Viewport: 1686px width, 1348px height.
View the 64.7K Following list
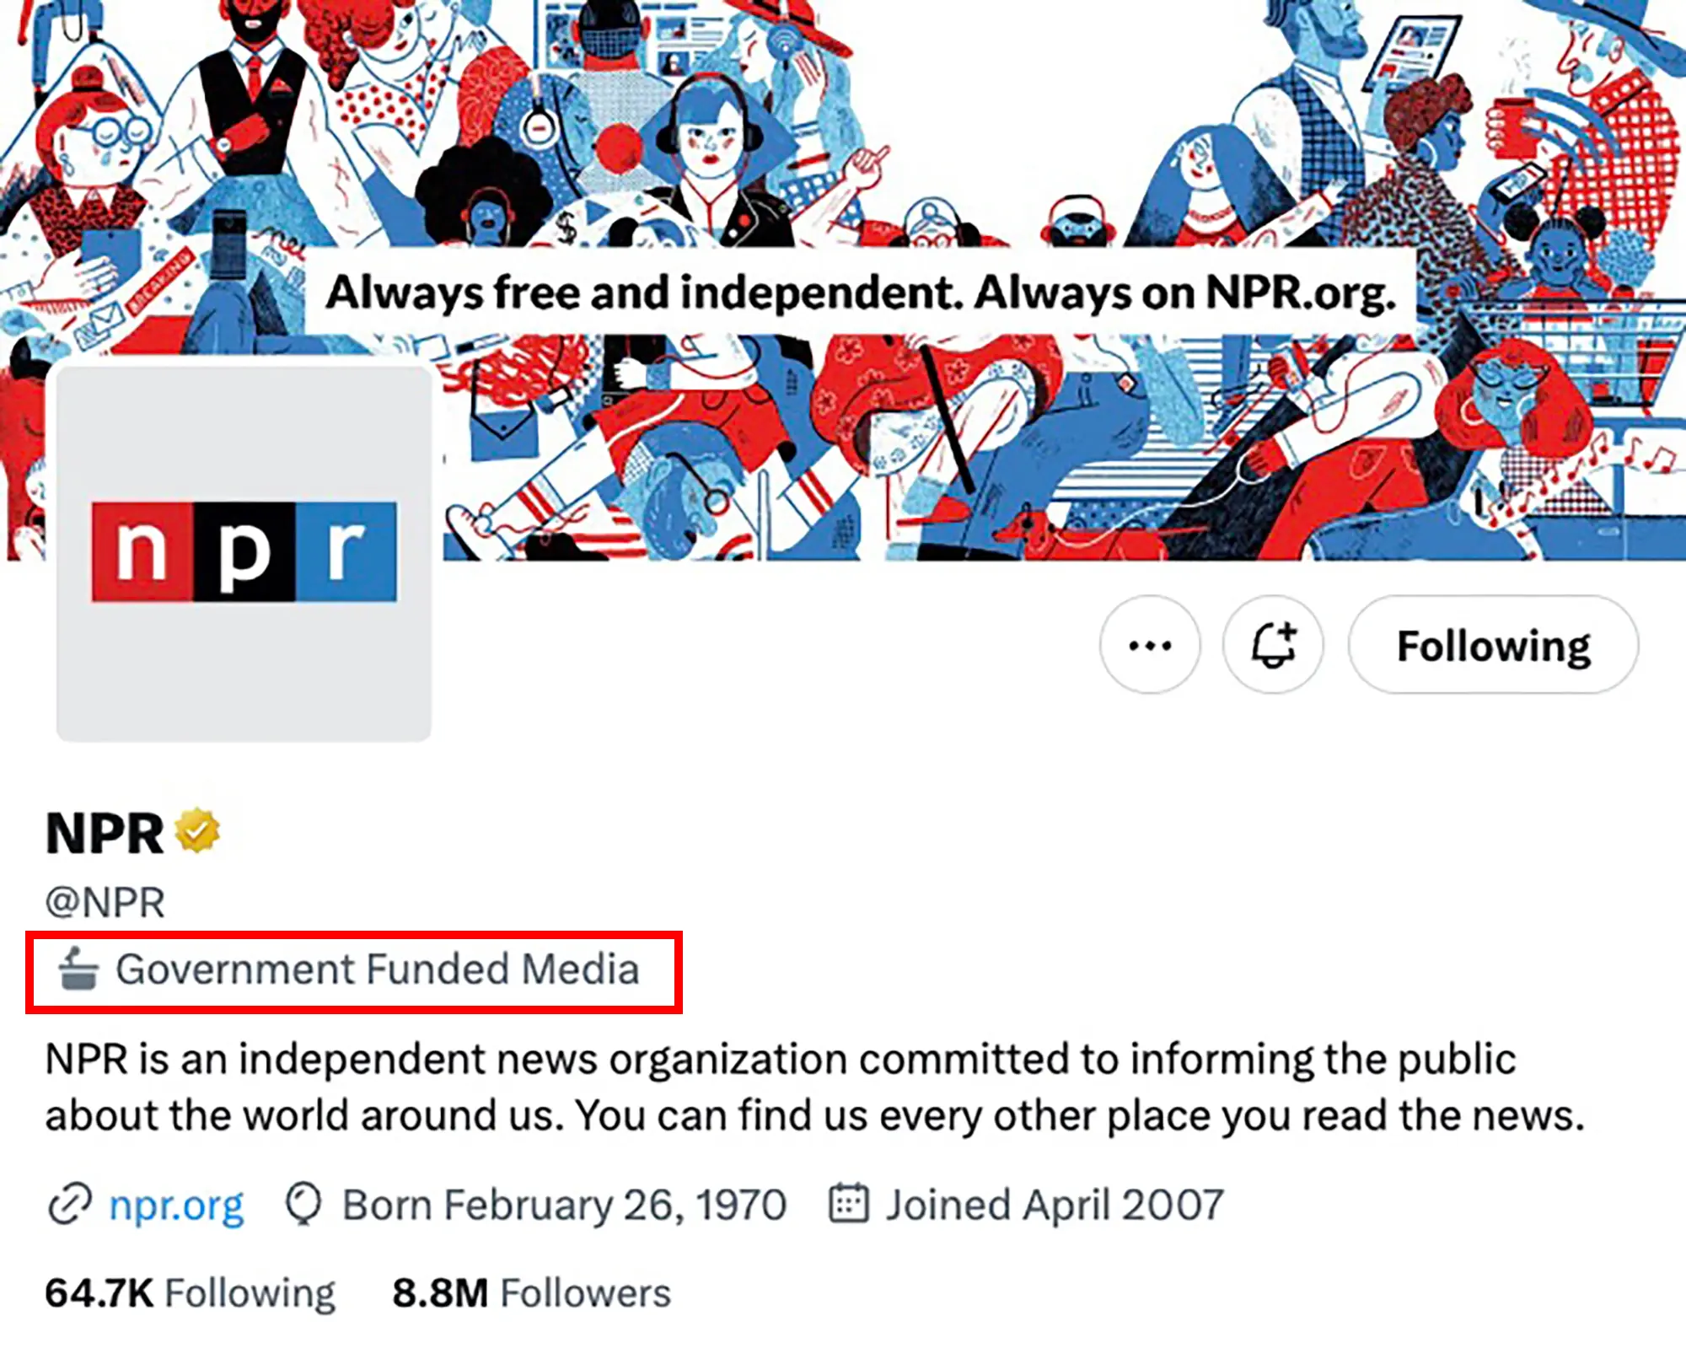[190, 1293]
